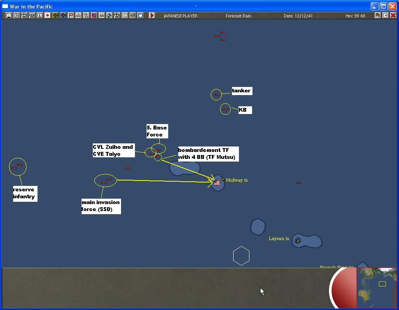
Task: Click the Japanese rising-sun flag icon
Action: 47,15
